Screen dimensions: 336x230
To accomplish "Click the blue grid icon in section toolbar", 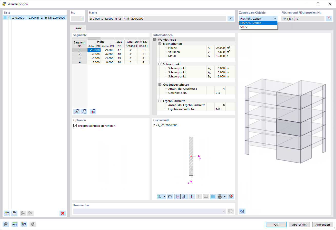I will click(x=213, y=197).
